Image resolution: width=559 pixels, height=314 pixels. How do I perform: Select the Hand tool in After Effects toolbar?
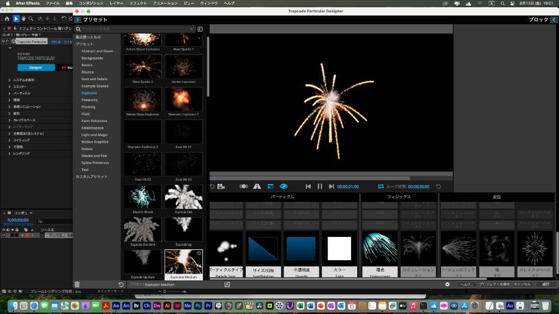[23, 19]
